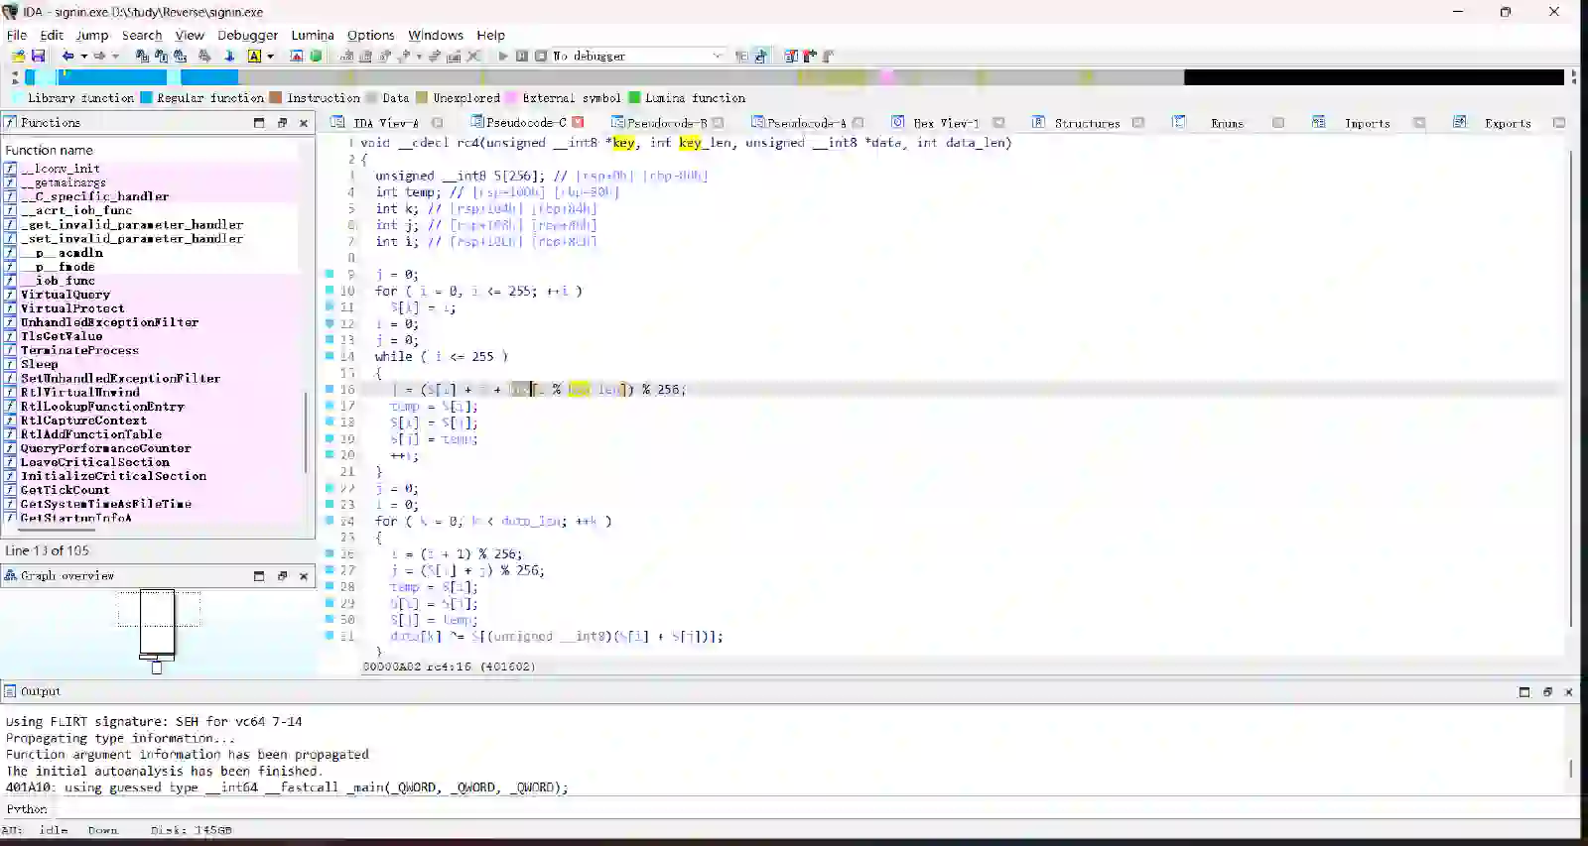
Task: Select Sleep in the Functions list
Action: (x=40, y=364)
